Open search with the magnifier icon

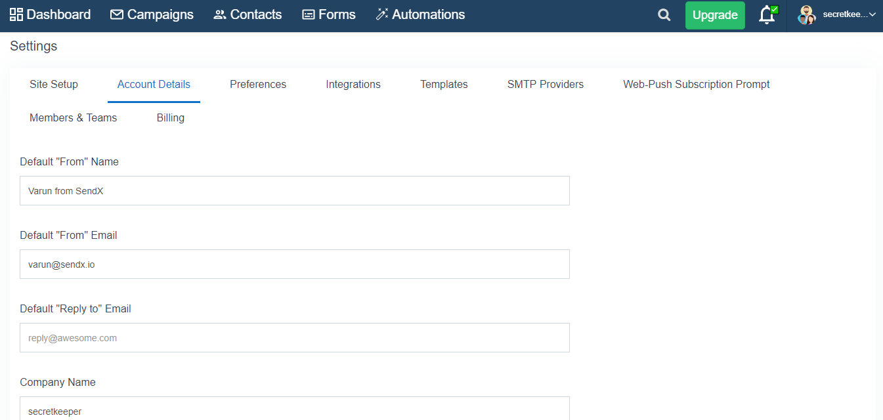(664, 15)
